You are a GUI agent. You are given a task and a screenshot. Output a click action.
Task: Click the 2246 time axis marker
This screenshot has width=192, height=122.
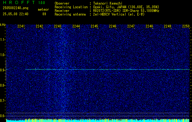coord(113,26)
